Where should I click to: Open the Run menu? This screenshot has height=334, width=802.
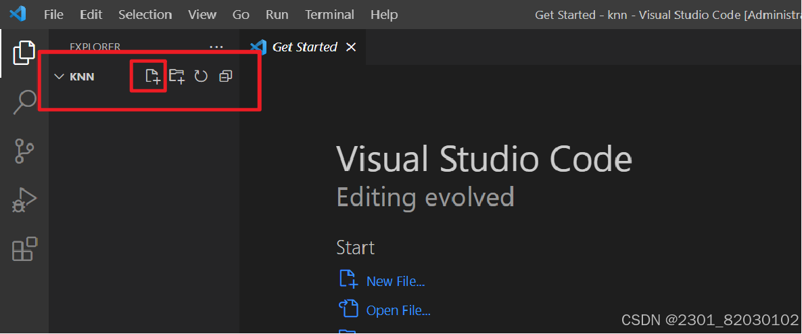tap(277, 14)
